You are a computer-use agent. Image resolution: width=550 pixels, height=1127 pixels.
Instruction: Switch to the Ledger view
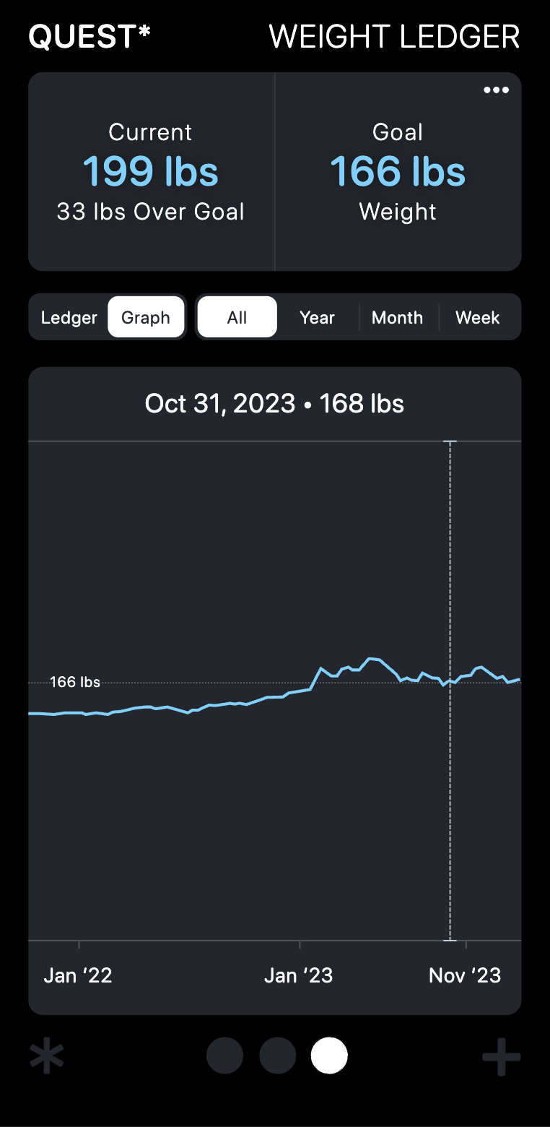(x=69, y=318)
